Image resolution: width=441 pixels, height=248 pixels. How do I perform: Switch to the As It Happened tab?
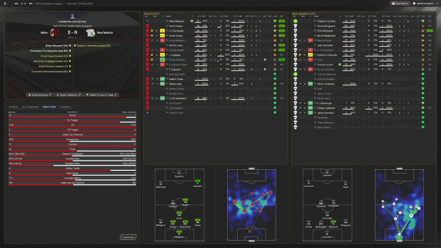pos(30,107)
